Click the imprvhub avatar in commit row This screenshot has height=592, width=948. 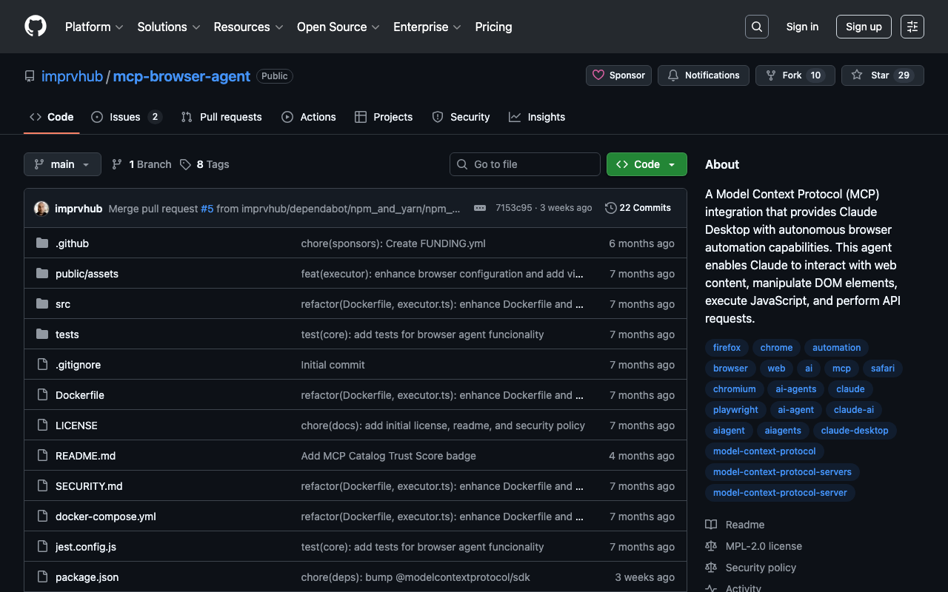pos(41,209)
